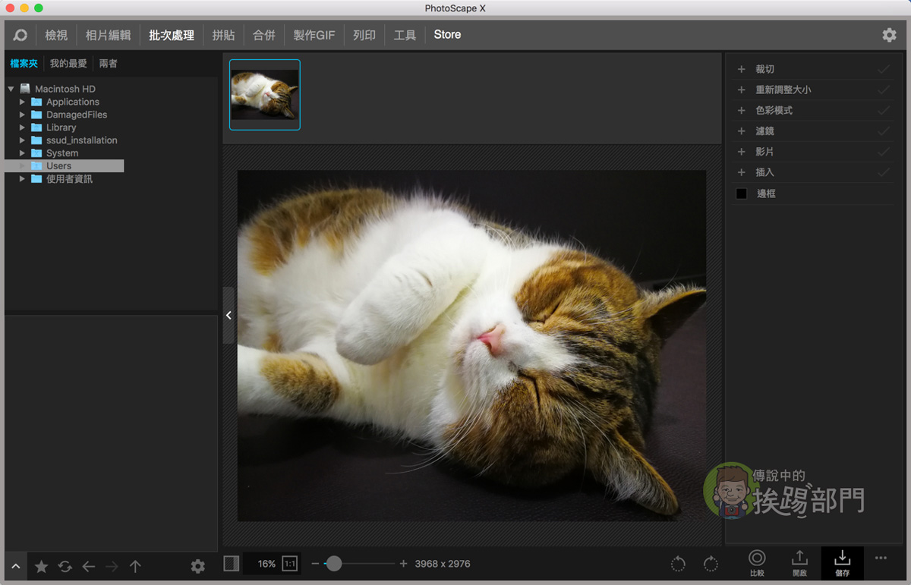The height and width of the screenshot is (585, 911).
Task: Open the 合併 tab
Action: [264, 35]
